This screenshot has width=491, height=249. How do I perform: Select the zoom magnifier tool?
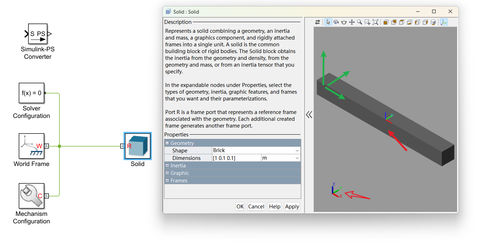[x=360, y=22]
